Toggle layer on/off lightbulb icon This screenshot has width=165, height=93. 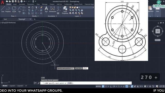(70, 7)
